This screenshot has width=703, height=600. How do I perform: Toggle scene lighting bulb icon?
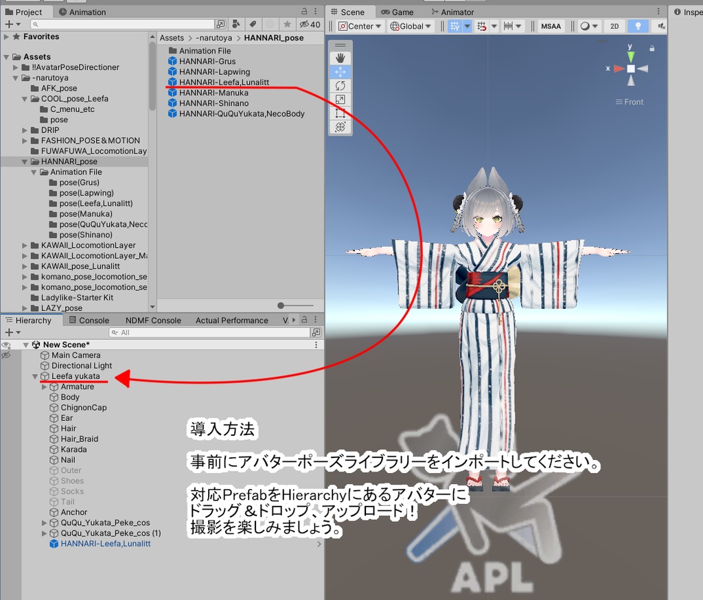638,26
